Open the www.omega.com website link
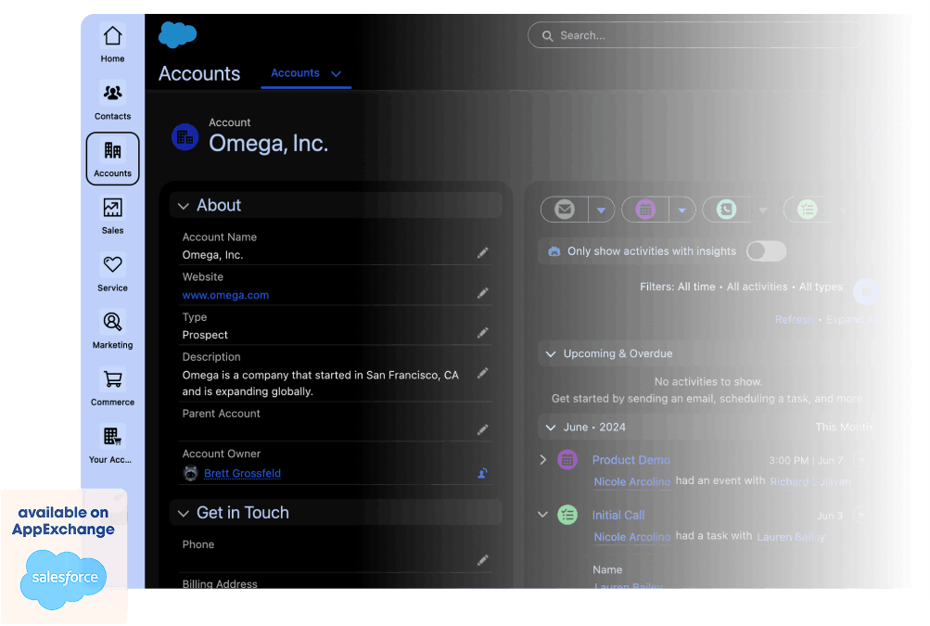The width and height of the screenshot is (930, 626). [225, 295]
